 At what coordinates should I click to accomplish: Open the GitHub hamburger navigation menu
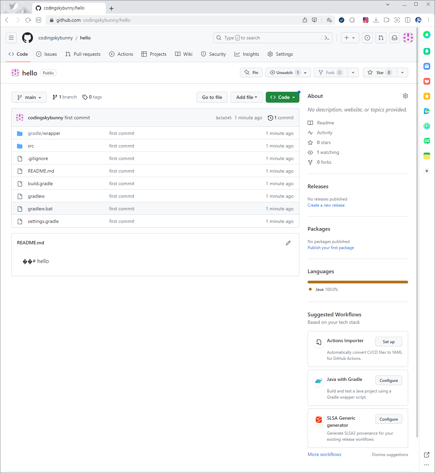click(11, 38)
